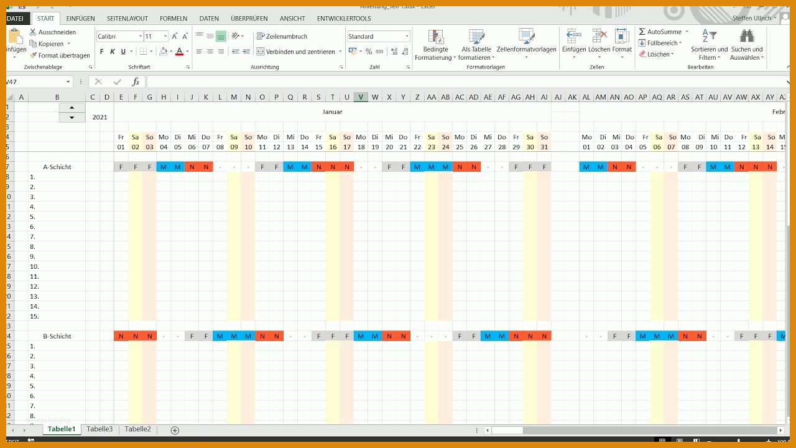Increase indent icon
796x448 pixels.
point(246,52)
